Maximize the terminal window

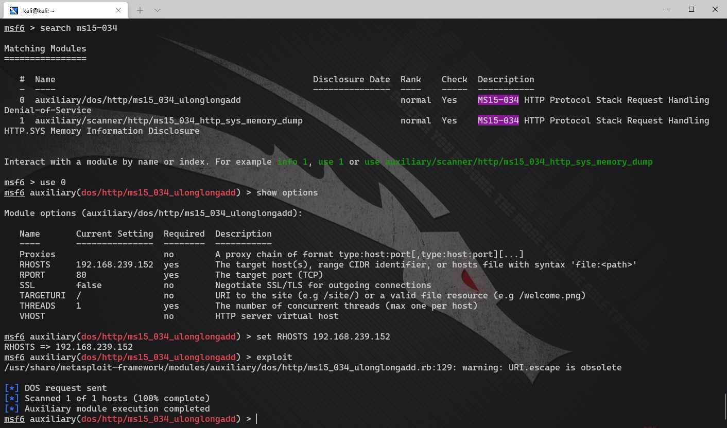pos(691,9)
